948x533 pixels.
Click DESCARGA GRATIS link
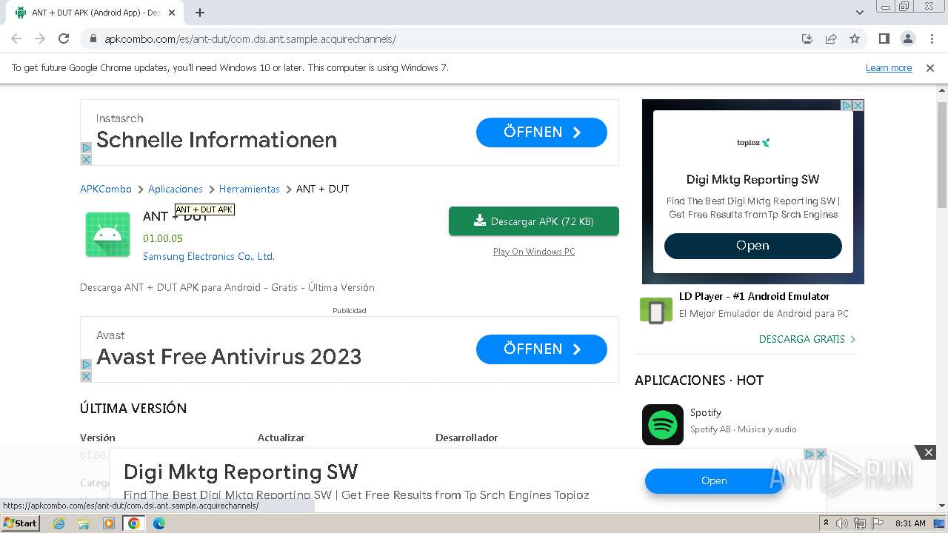tap(807, 339)
